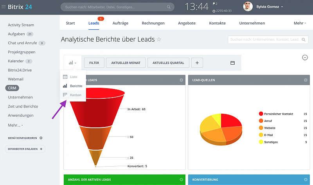Open the settings gear of the Leads funnel widget

tap(181, 80)
